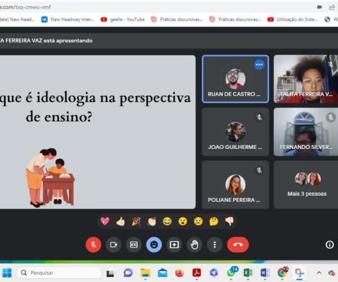The width and height of the screenshot is (338, 282).
Task: Toggle the emoji reactions button
Action: pyautogui.click(x=154, y=245)
